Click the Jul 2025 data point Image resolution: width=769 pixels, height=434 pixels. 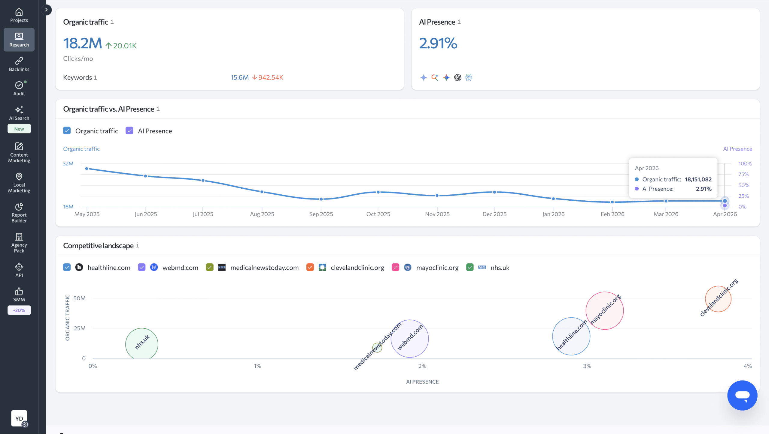pyautogui.click(x=203, y=181)
